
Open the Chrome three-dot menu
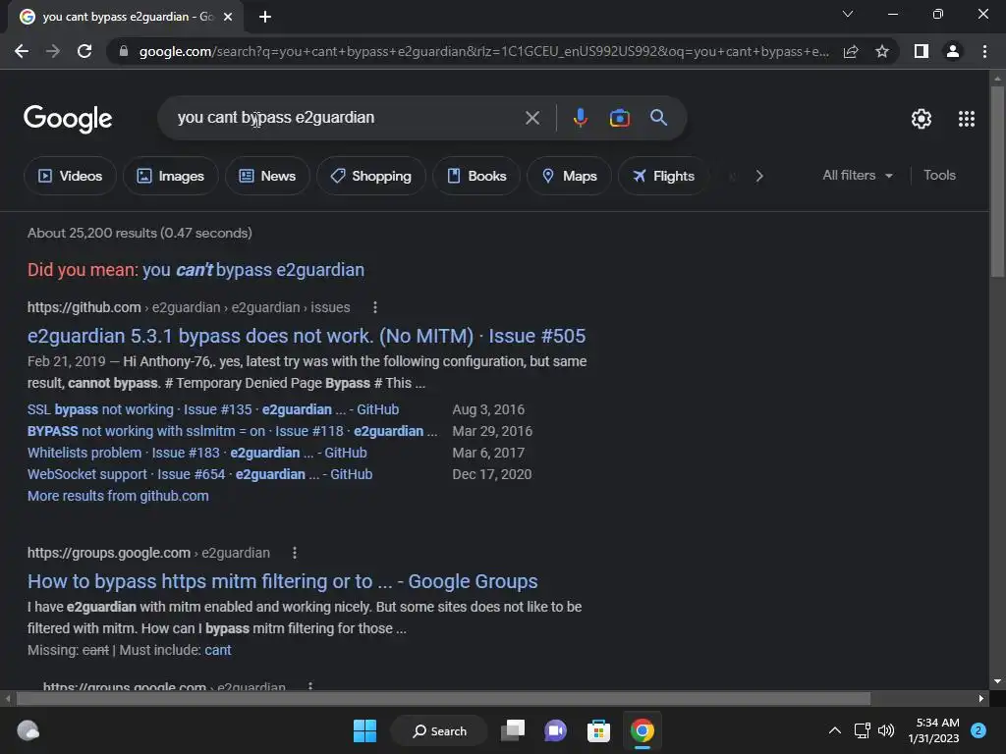pyautogui.click(x=984, y=51)
